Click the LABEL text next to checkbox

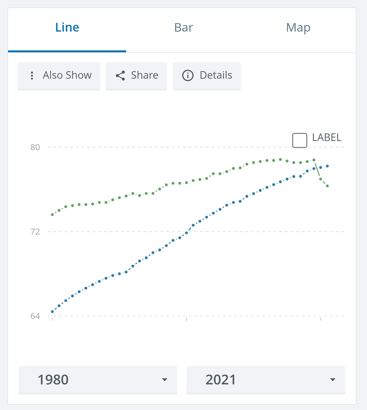tap(327, 137)
